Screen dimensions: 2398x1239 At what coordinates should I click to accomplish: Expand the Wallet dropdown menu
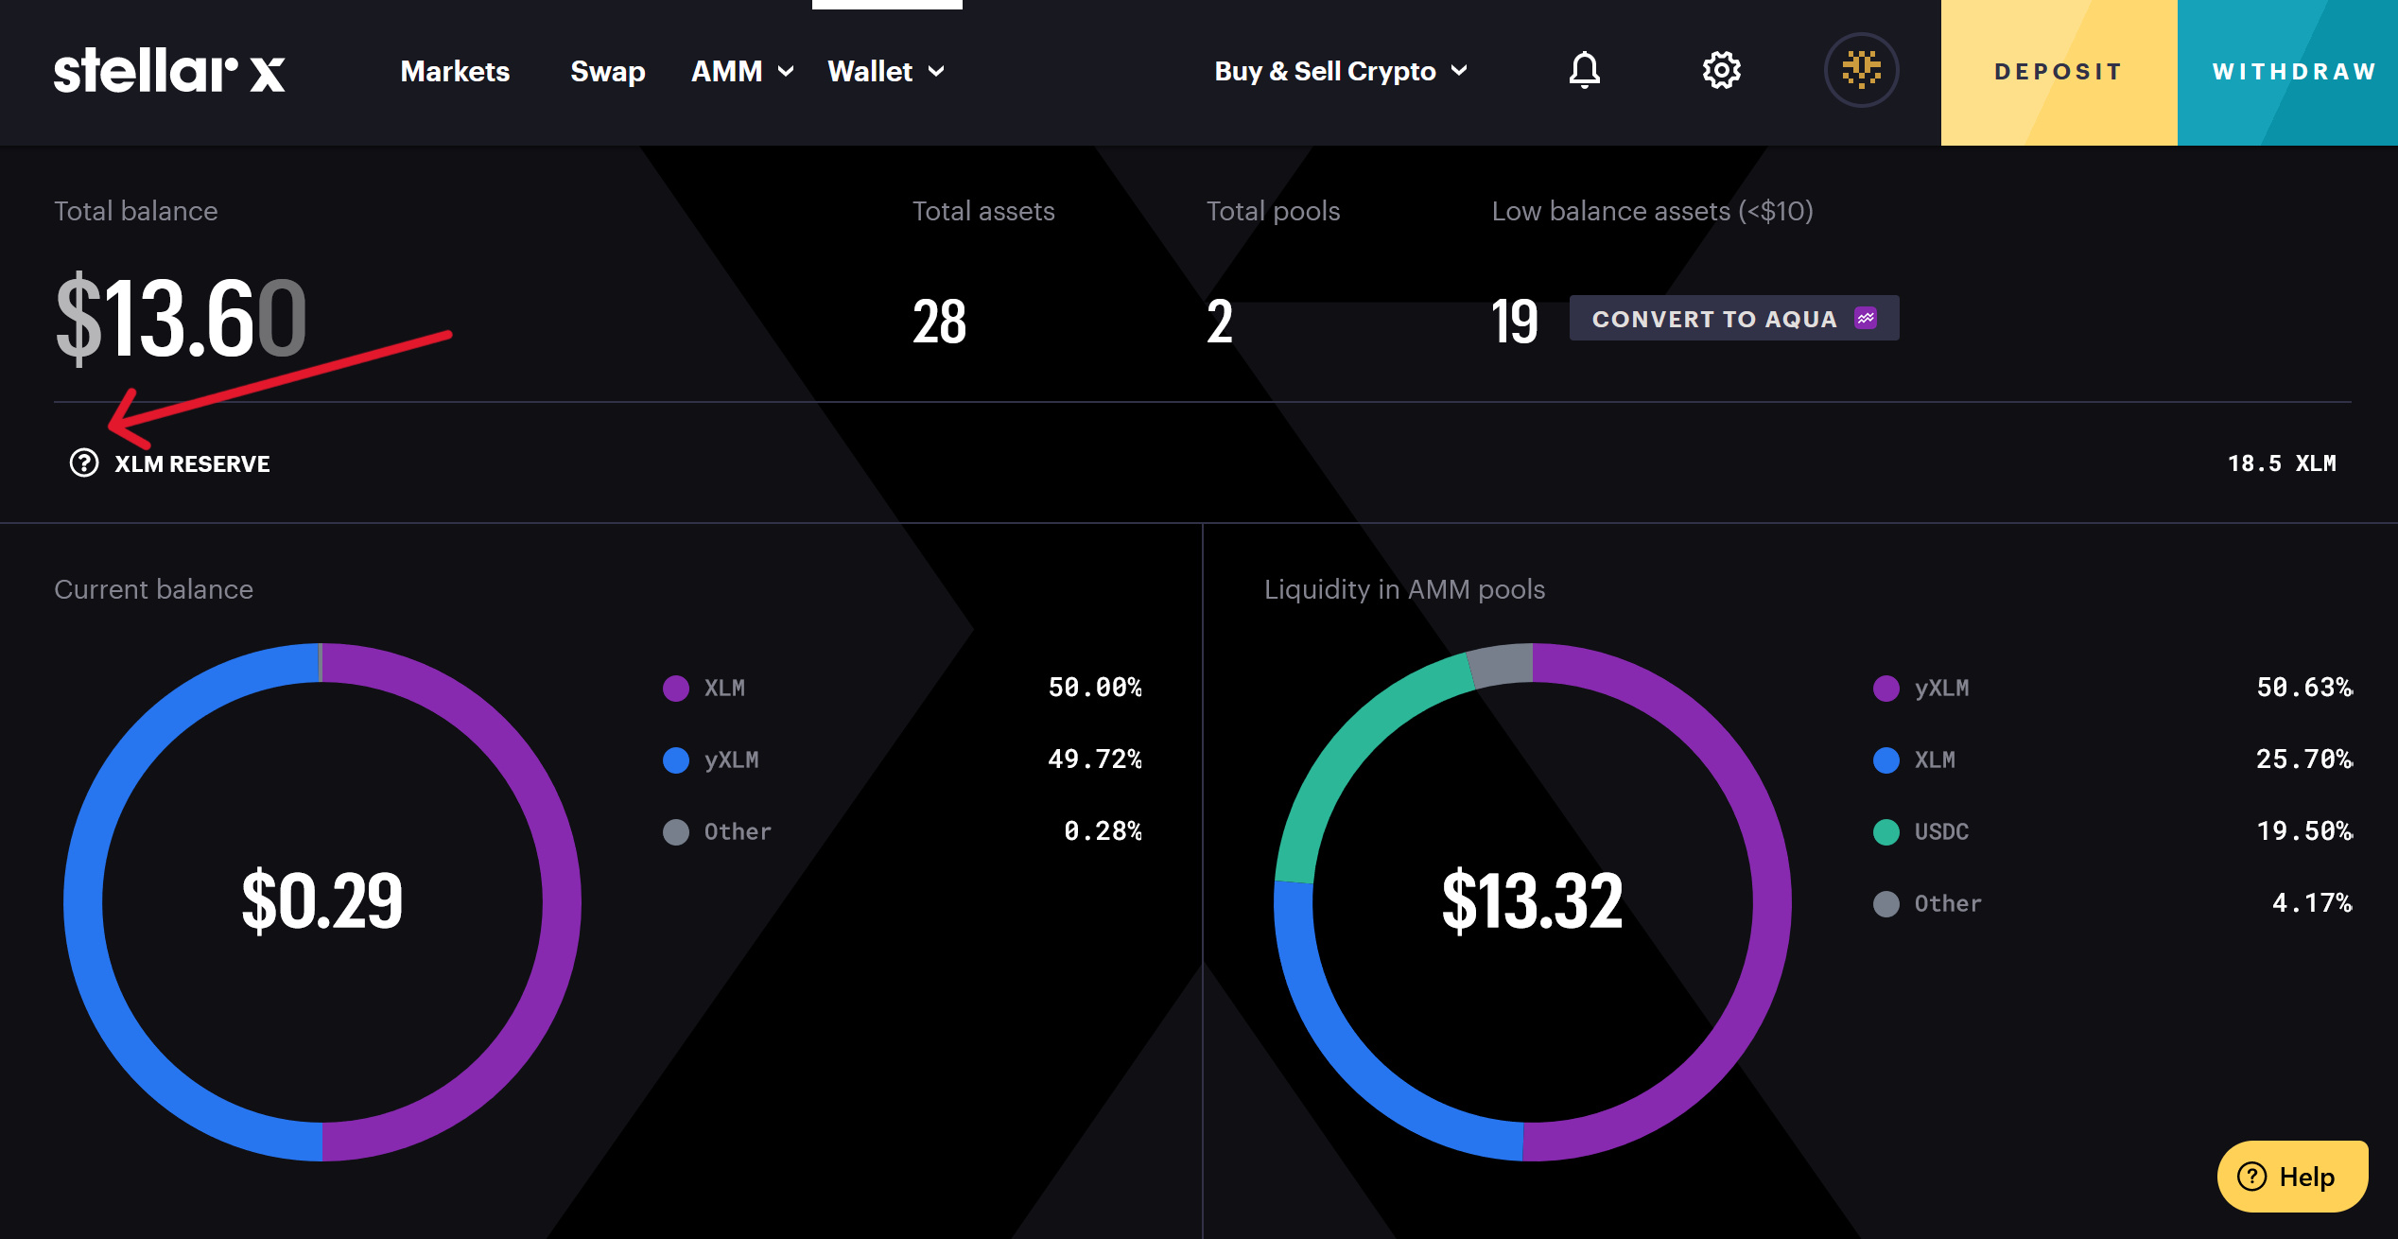coord(886,72)
